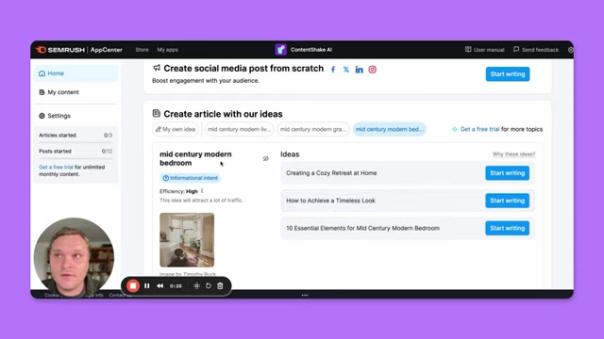Click the Semrush logo

tap(60, 50)
